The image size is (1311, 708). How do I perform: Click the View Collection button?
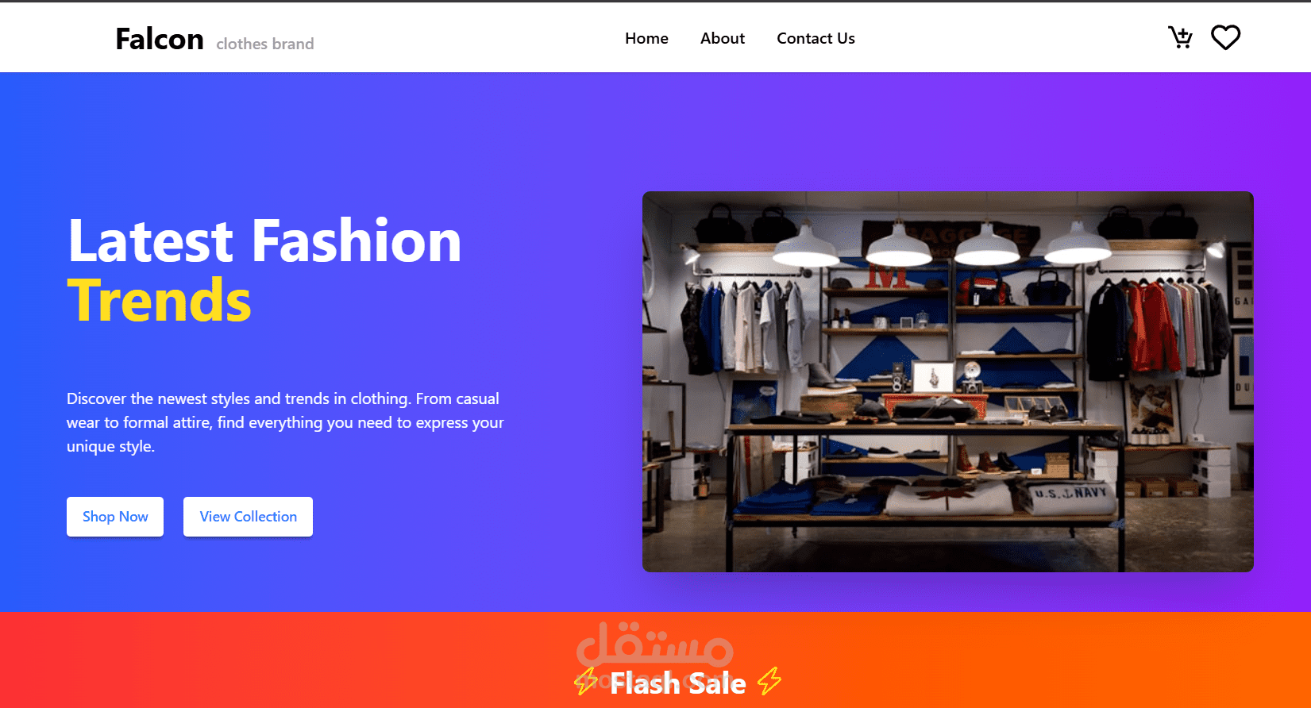[x=248, y=517]
